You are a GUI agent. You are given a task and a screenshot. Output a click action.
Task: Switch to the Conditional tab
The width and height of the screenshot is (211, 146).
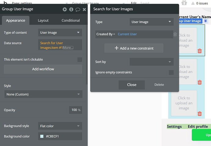pos(71,21)
